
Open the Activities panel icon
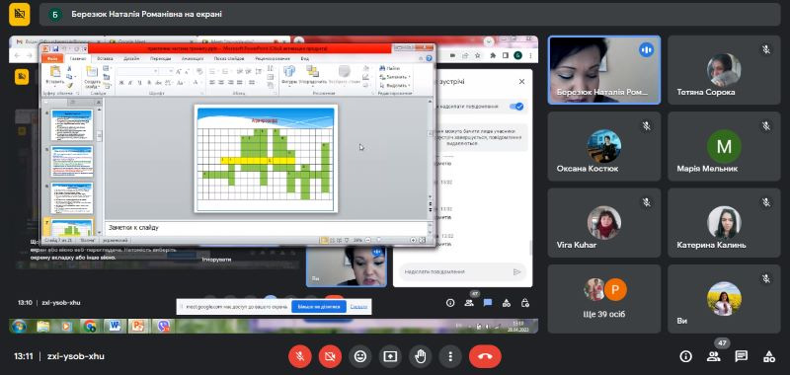pos(769,356)
